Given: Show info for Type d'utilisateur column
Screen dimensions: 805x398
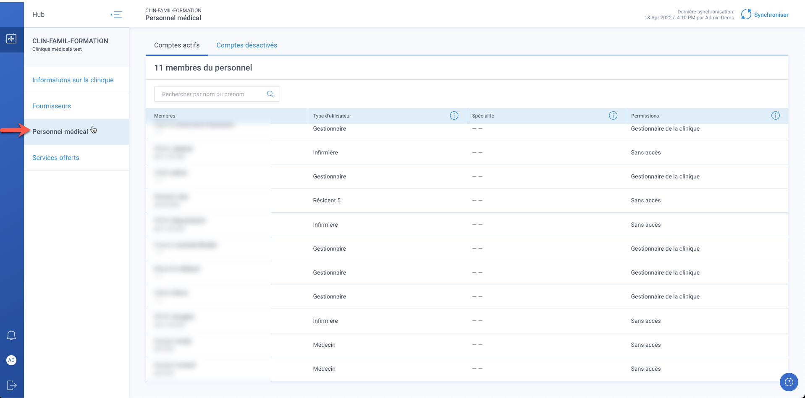Looking at the screenshot, I should click(454, 115).
